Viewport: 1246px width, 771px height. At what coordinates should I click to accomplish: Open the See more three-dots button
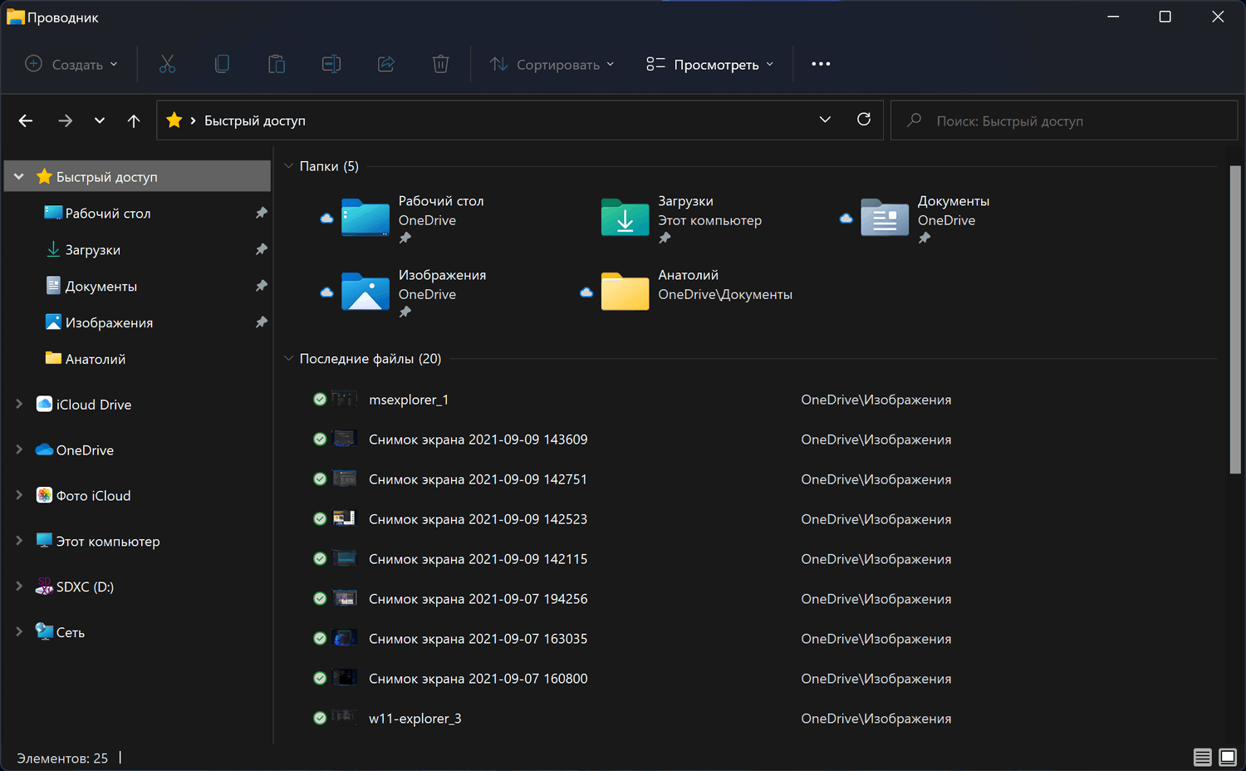[x=821, y=64]
